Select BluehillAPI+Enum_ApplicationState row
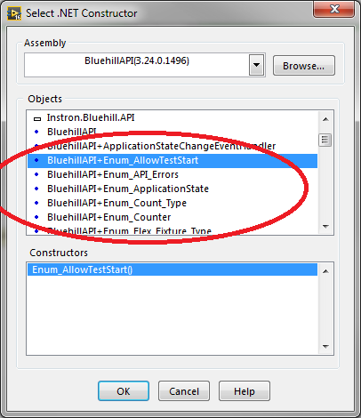The width and height of the screenshot is (361, 418). (172, 189)
